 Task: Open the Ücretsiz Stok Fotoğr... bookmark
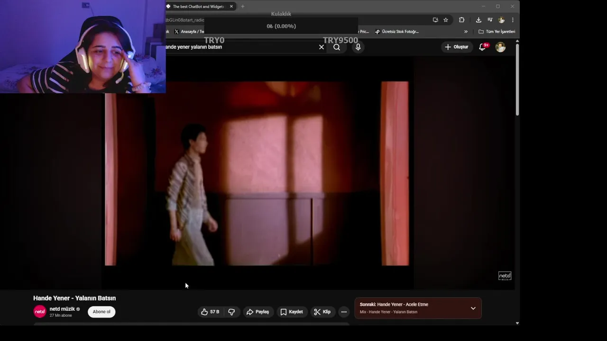[x=397, y=32]
